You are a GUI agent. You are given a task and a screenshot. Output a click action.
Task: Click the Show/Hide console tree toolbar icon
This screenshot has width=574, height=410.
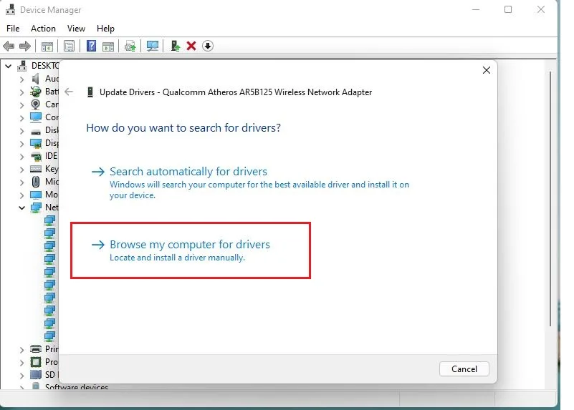click(47, 46)
